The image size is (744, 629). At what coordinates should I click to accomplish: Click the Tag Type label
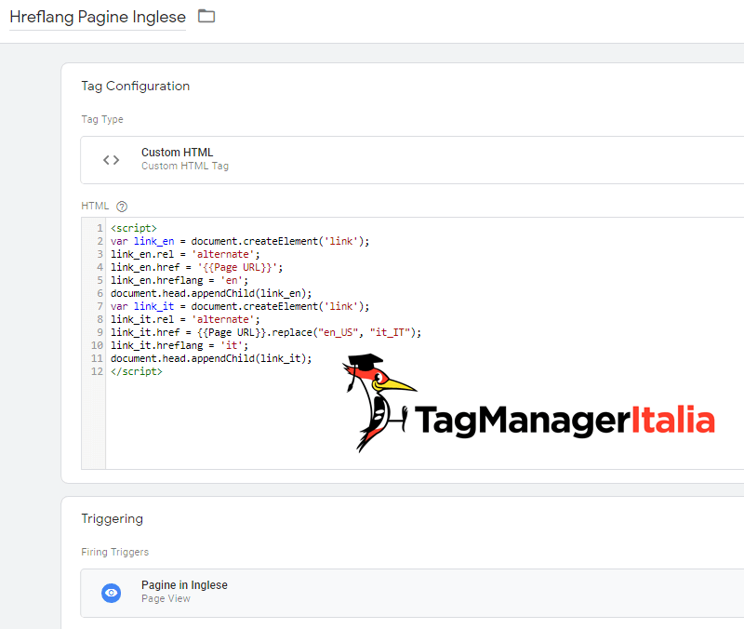102,119
